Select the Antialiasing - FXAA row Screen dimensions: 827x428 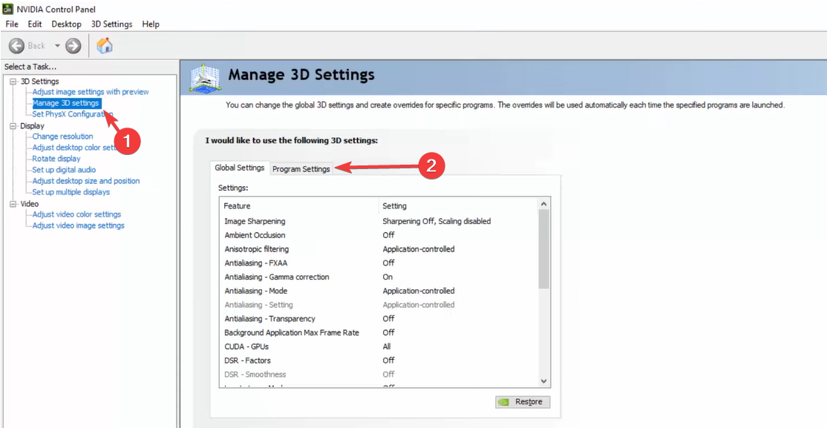379,263
